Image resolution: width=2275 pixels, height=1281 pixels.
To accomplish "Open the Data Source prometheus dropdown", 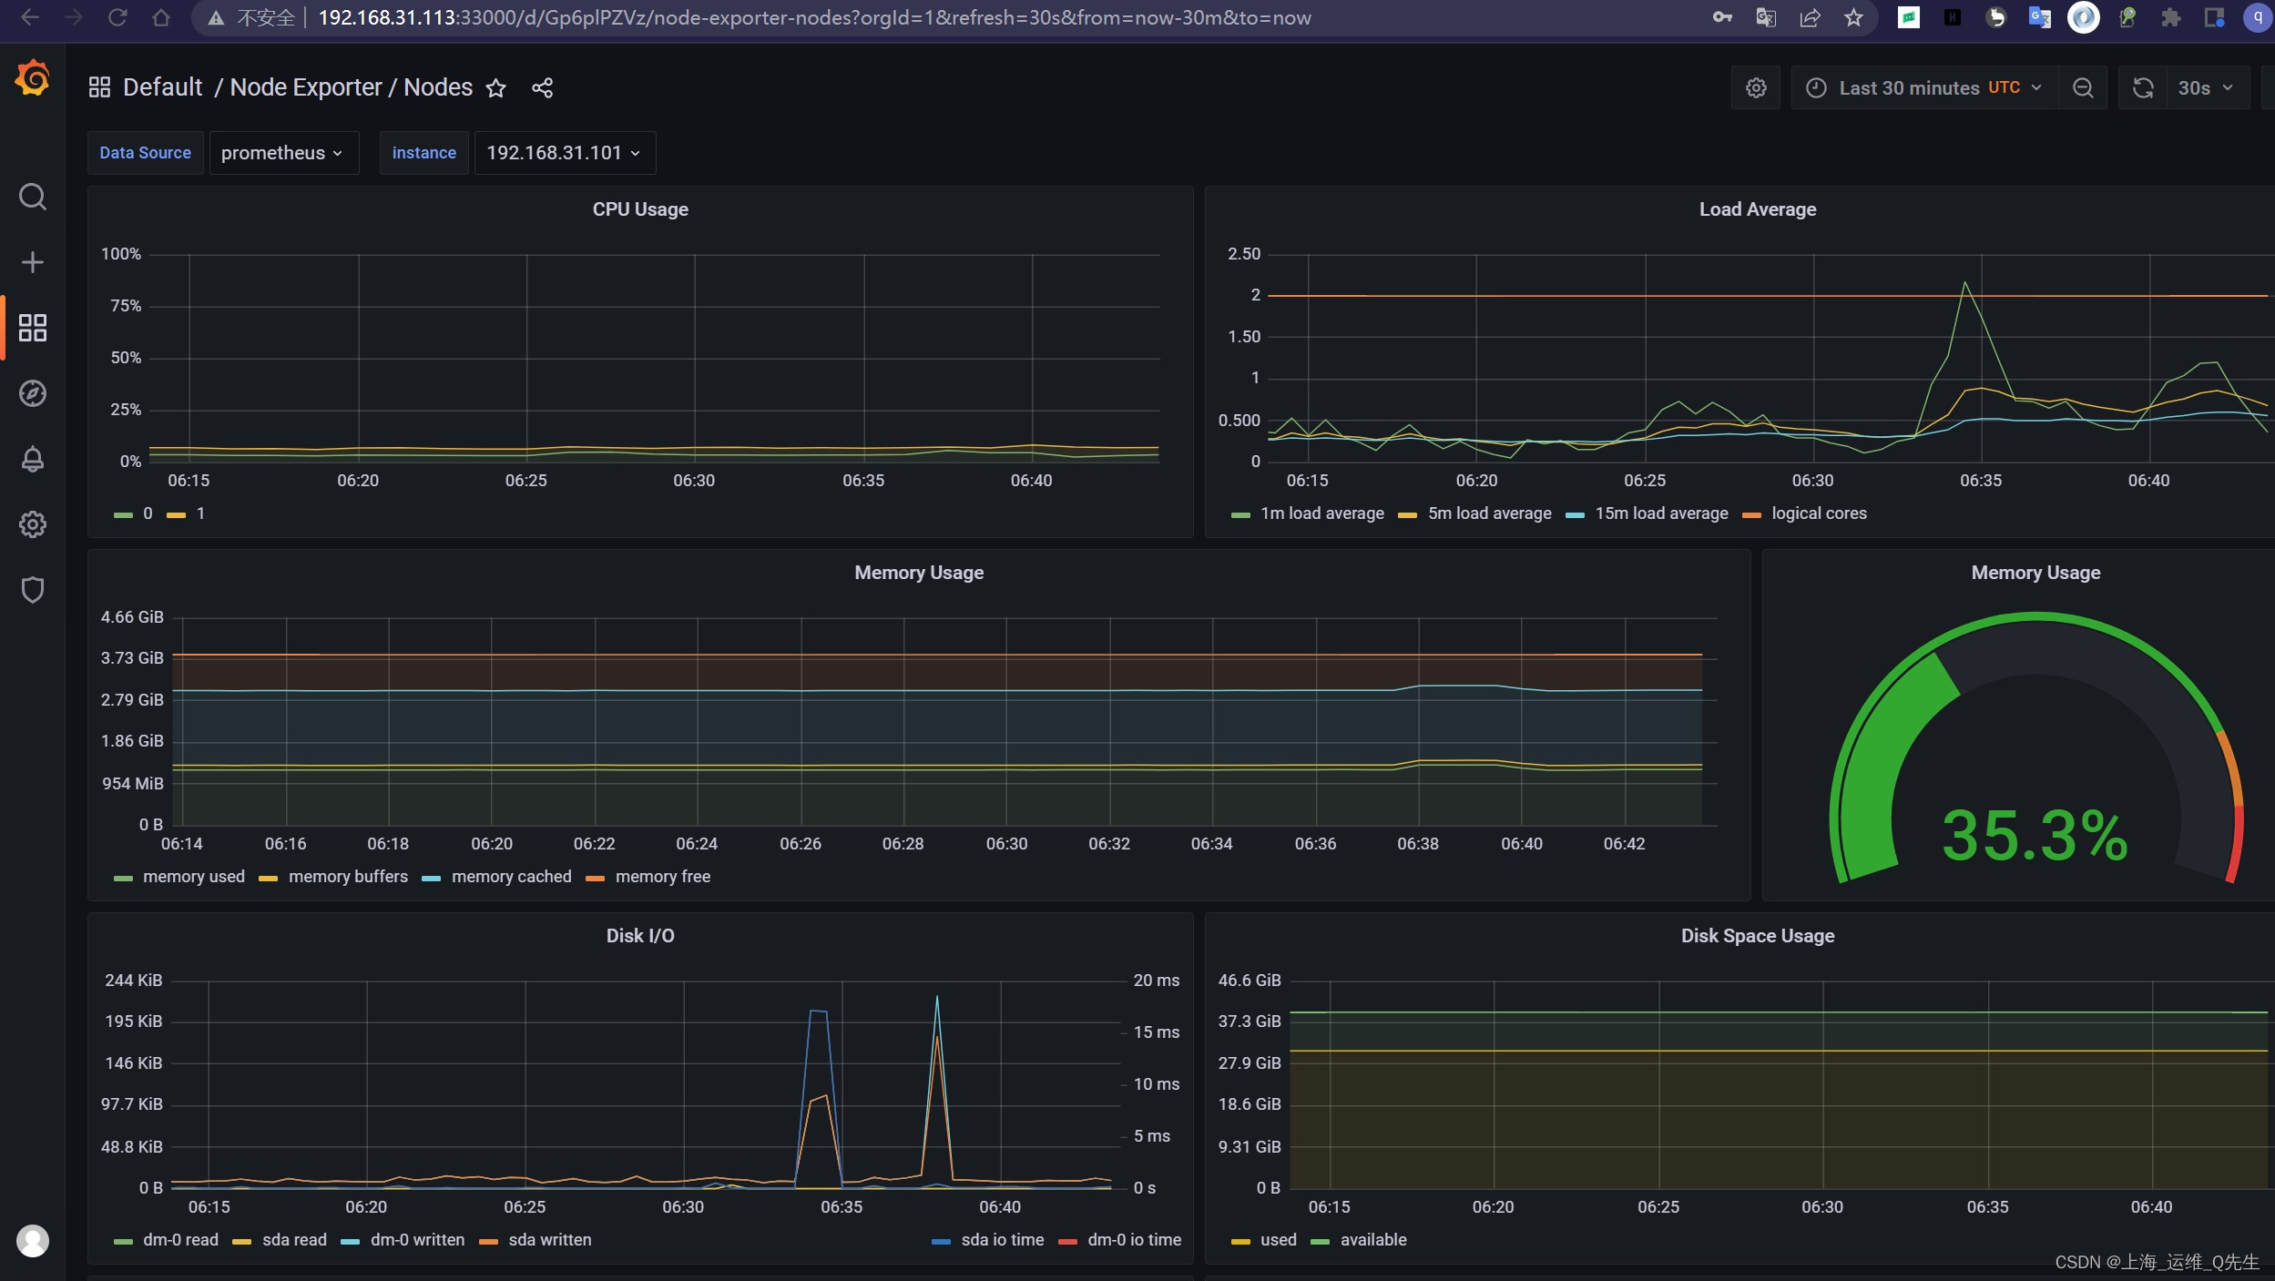I will coord(283,153).
